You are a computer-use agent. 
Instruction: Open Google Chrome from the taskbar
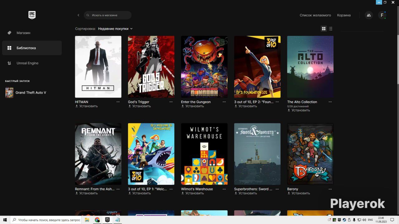[x=97, y=220]
